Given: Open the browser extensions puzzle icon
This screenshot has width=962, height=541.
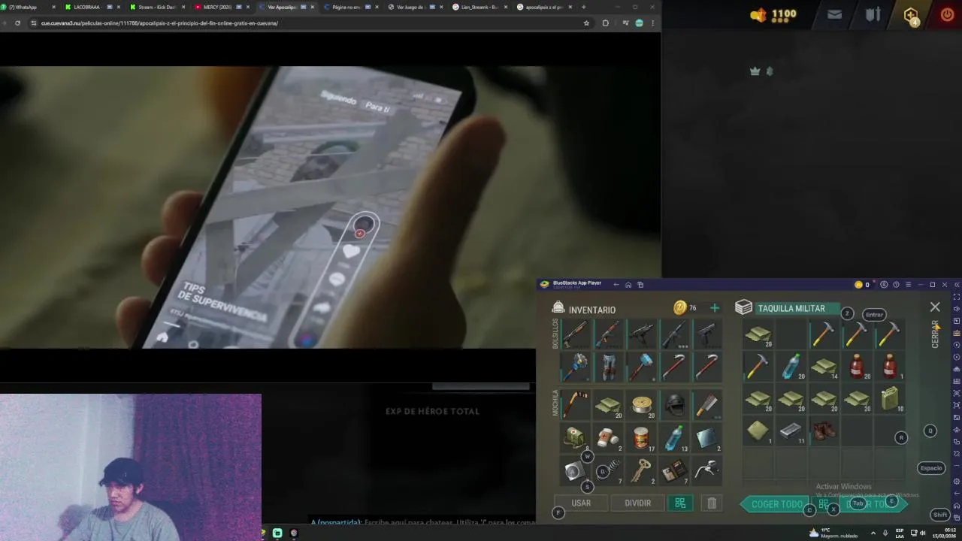Looking at the screenshot, I should [605, 23].
